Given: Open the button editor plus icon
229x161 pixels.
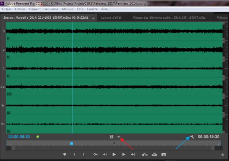Looking at the screenshot, I should [223, 155].
